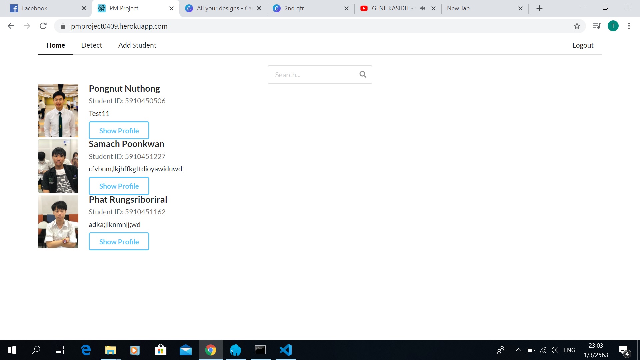Click Student ID: 5910451162

tap(127, 212)
